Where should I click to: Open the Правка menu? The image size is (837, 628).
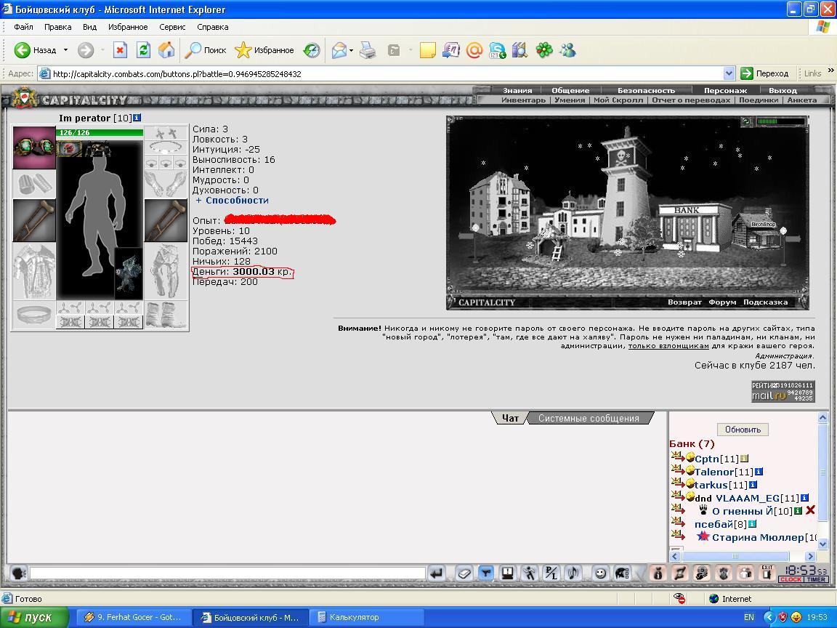pos(57,27)
